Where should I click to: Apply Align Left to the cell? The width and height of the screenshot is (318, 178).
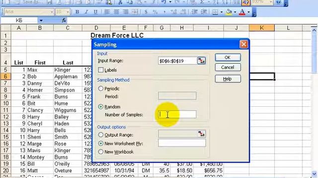click(x=107, y=12)
